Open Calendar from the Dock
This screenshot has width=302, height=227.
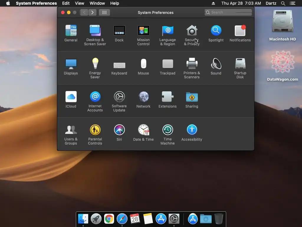pos(135,219)
